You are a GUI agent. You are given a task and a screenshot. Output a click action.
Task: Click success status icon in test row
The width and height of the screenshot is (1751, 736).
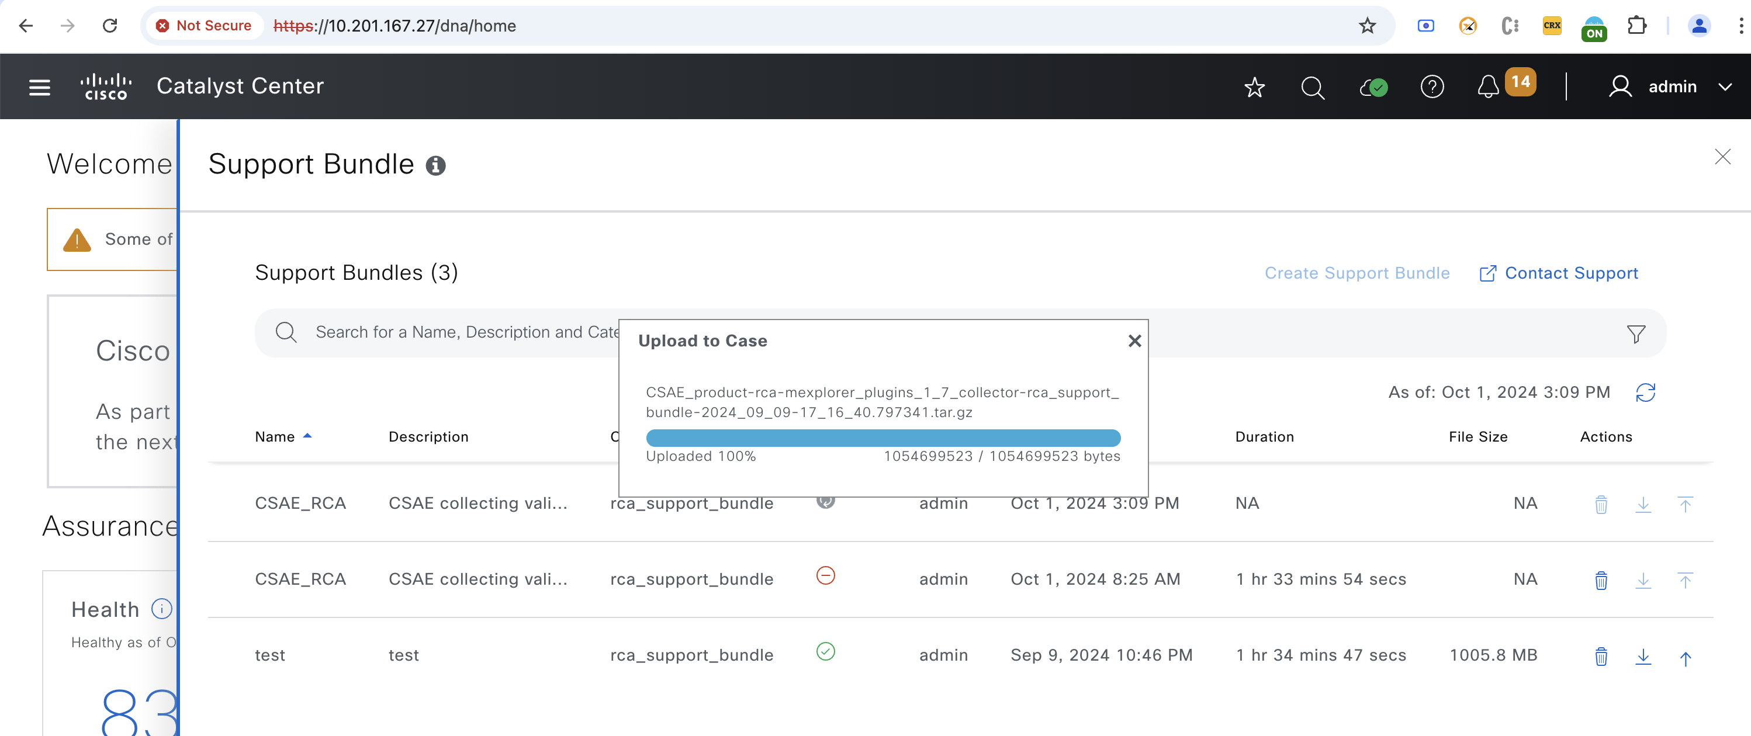[825, 651]
